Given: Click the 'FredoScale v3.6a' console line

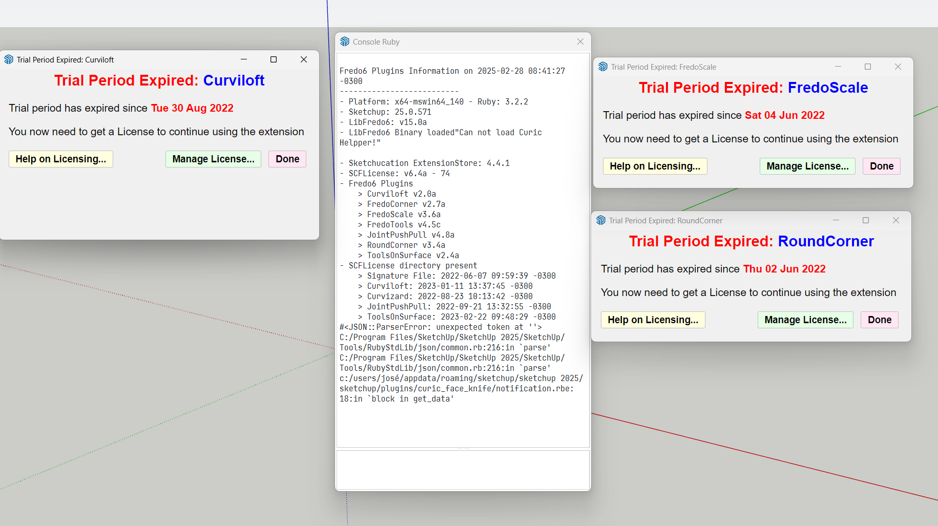Looking at the screenshot, I should (399, 214).
